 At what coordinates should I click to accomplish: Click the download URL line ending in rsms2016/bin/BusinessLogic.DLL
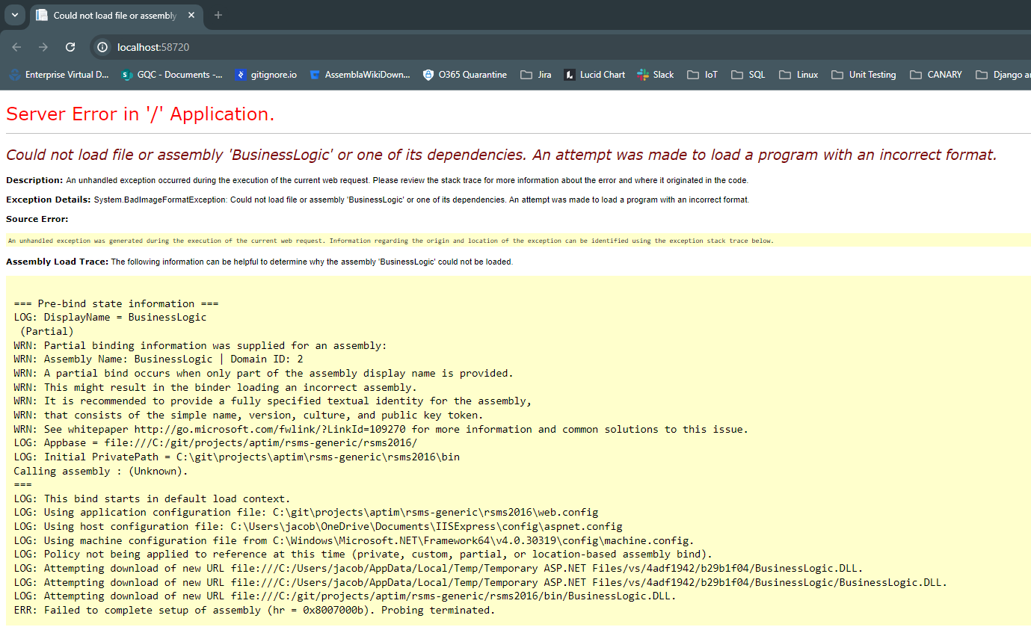(x=345, y=596)
